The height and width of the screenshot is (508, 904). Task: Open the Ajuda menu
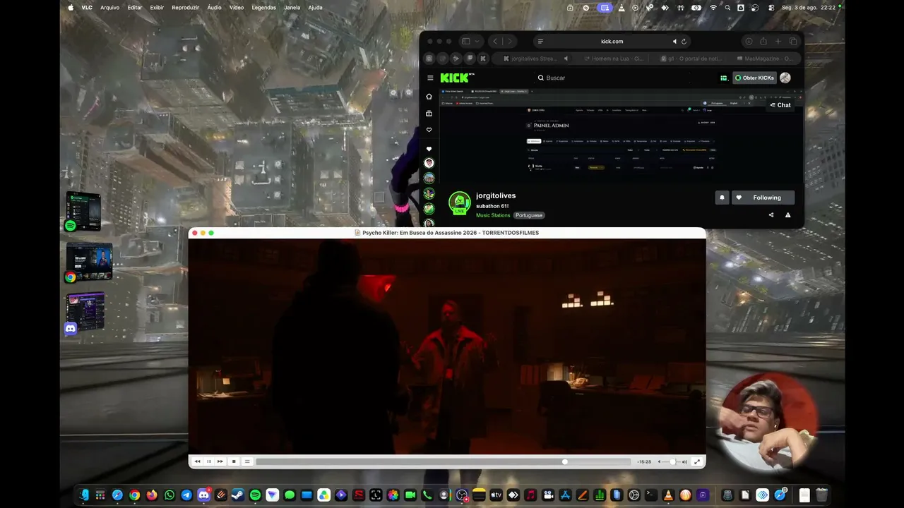315,8
